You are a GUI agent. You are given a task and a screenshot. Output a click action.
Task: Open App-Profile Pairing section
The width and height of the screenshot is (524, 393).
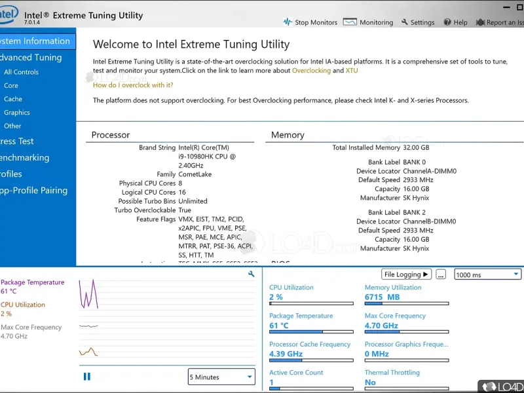[x=34, y=190]
